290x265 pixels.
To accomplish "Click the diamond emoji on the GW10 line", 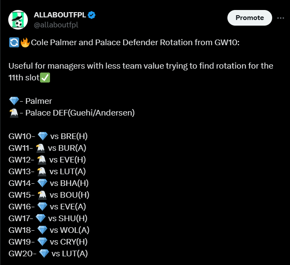I will pos(43,136).
